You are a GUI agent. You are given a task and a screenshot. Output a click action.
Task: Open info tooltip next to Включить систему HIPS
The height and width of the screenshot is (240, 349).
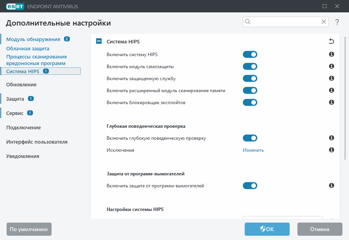coord(331,55)
